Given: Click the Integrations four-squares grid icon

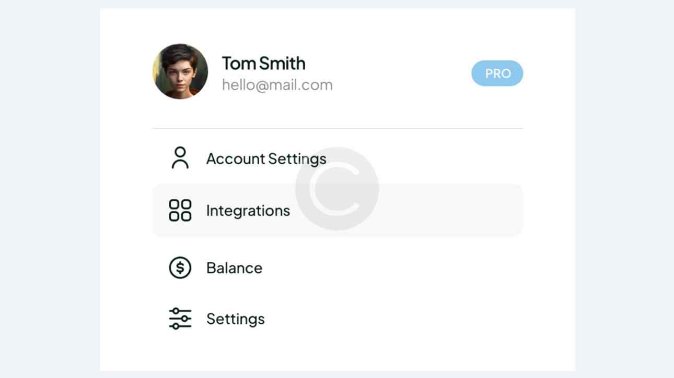Looking at the screenshot, I should click(180, 210).
